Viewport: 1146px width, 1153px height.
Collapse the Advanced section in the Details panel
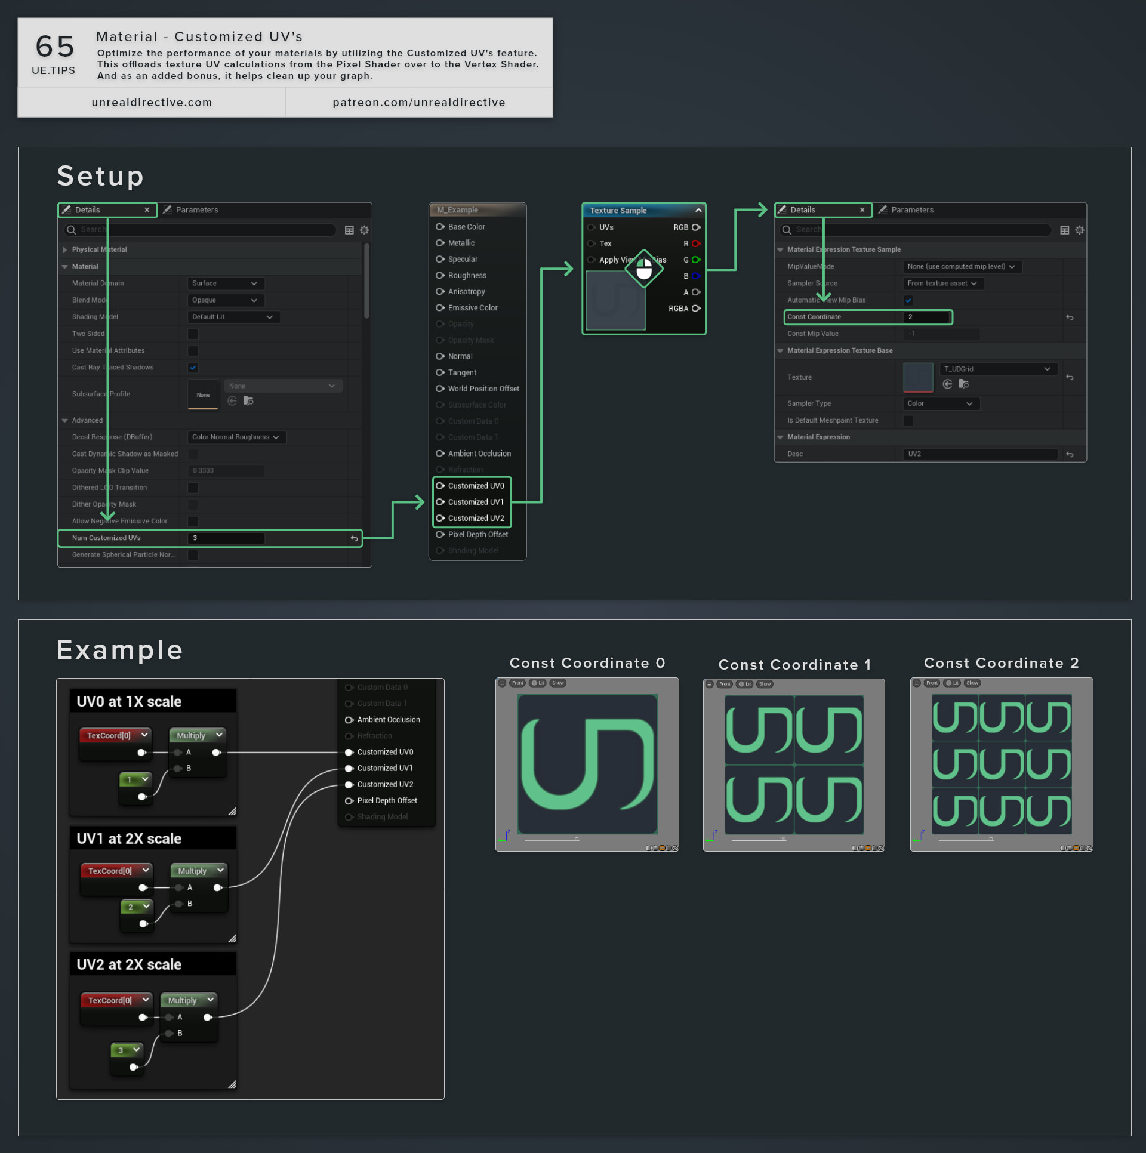(x=65, y=420)
